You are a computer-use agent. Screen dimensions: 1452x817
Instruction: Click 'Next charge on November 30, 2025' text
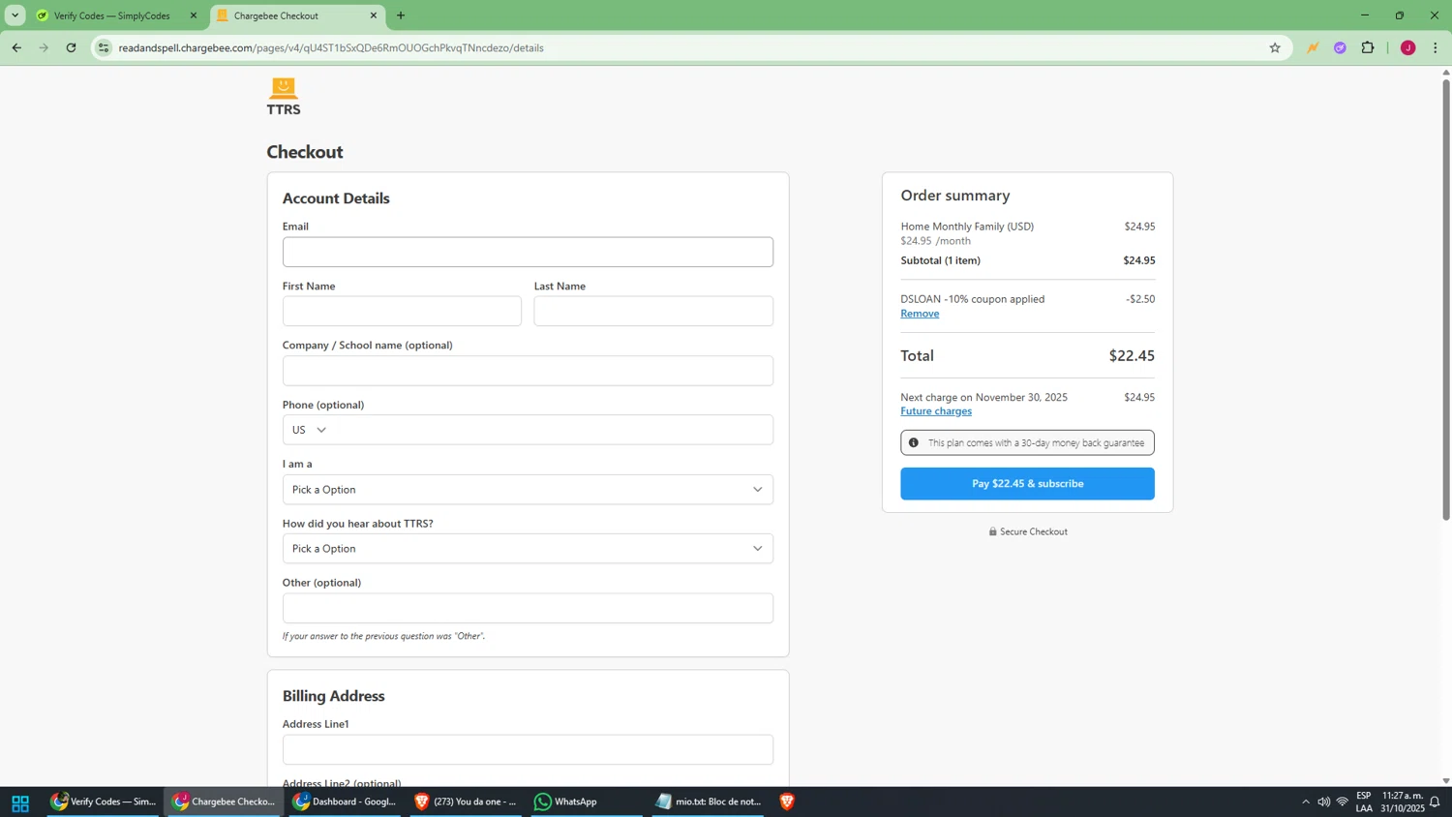pos(983,397)
